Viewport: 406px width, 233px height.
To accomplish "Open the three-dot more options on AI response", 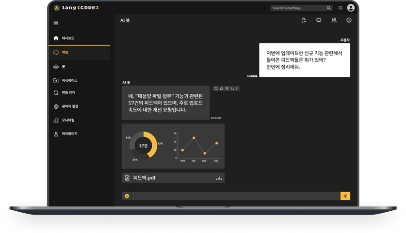I will click(x=237, y=88).
